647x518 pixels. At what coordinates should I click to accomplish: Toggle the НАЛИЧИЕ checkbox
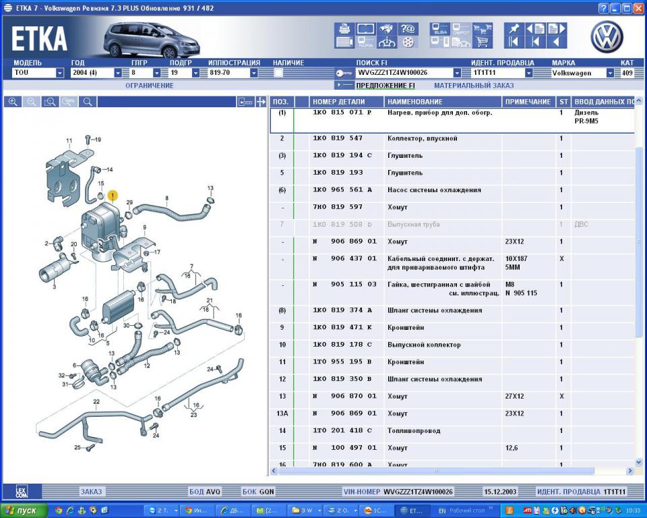(278, 73)
